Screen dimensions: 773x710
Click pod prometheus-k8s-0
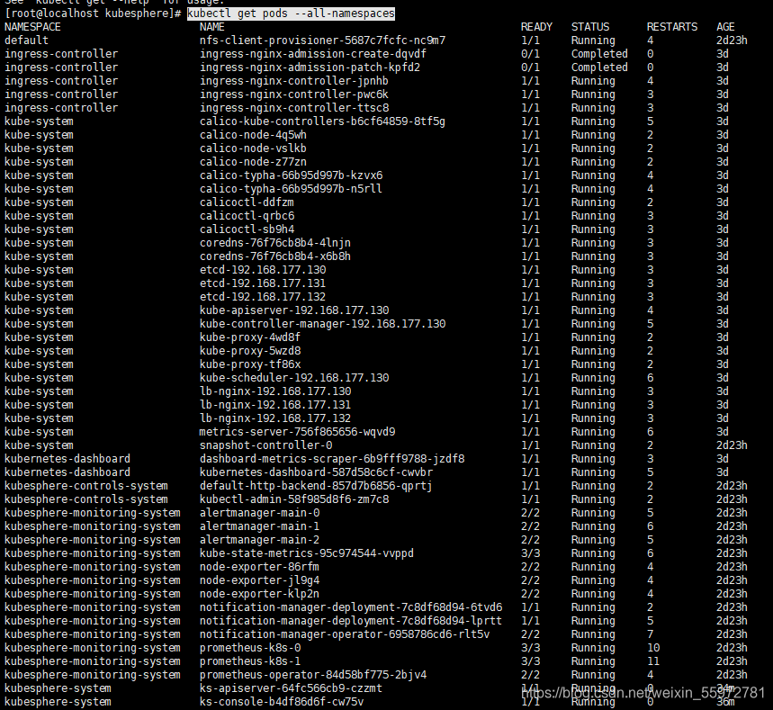click(x=250, y=648)
